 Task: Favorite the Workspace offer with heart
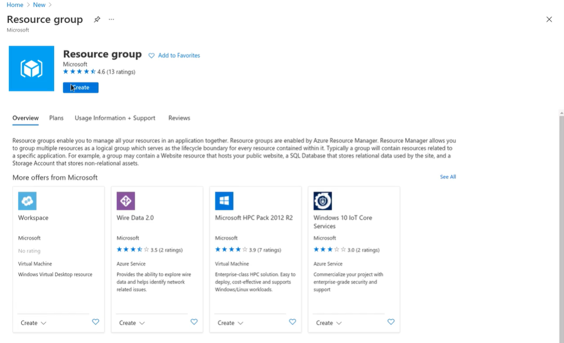(95, 322)
